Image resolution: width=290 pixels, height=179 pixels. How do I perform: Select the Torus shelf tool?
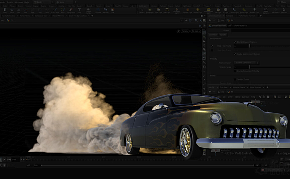coord(12,11)
